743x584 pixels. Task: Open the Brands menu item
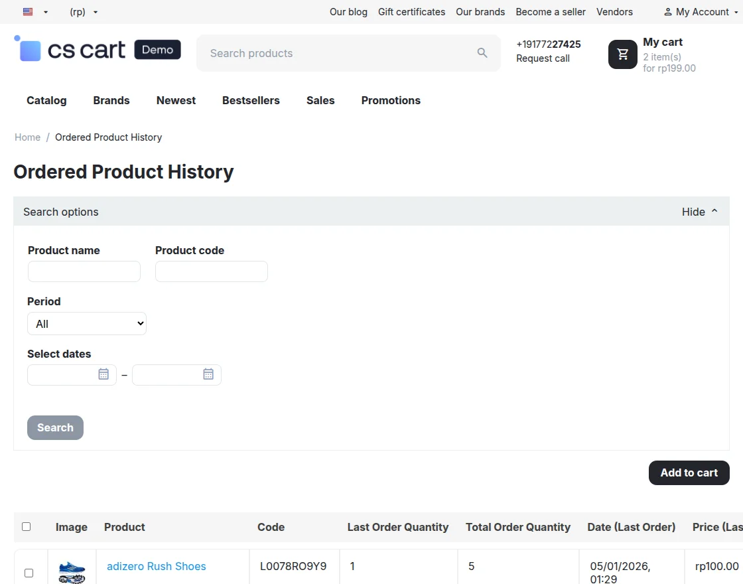pos(111,100)
